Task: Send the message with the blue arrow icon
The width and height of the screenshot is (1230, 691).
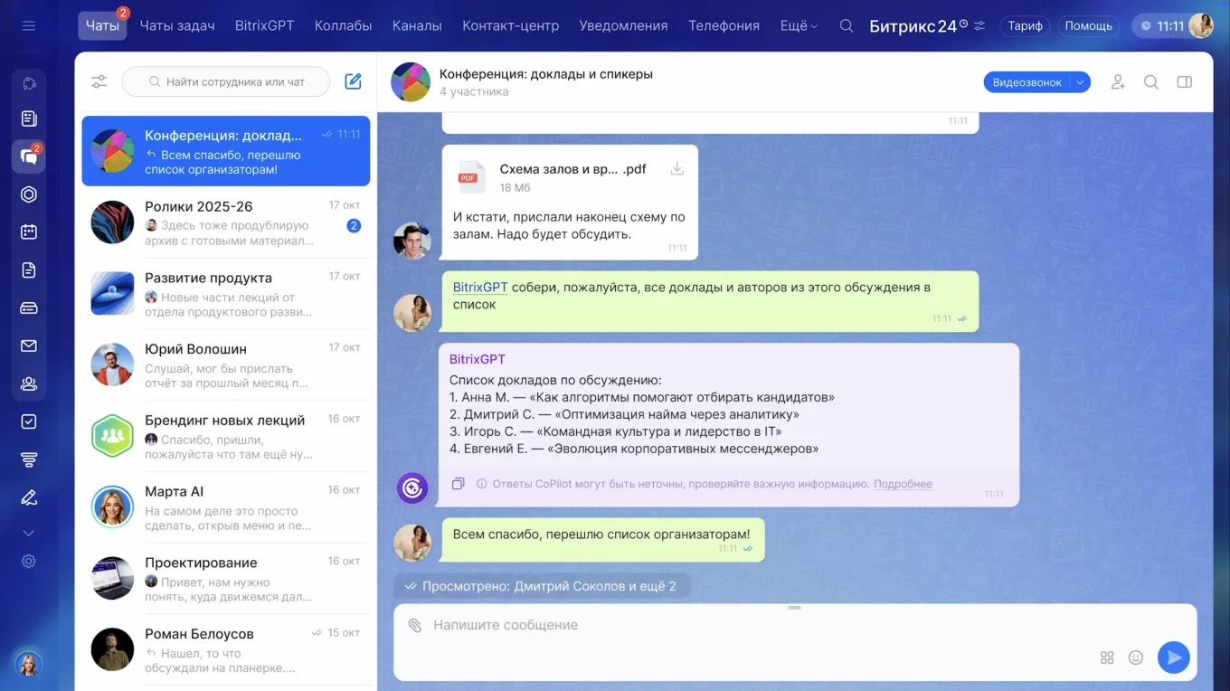Action: [1174, 658]
